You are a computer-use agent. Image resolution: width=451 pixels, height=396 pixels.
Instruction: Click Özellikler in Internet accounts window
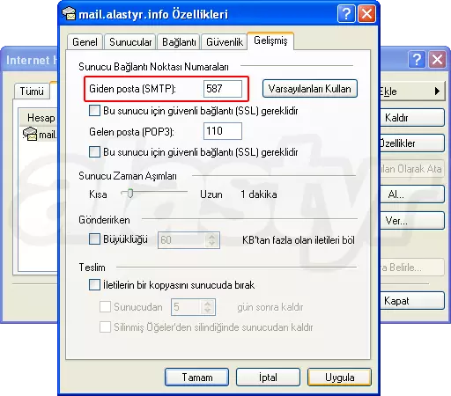pos(412,143)
